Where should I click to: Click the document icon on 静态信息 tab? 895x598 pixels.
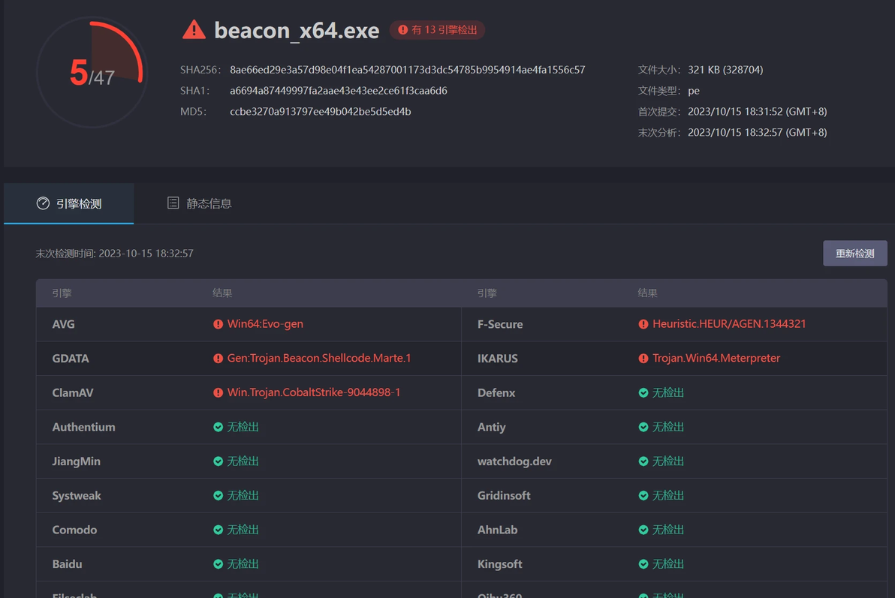point(173,203)
